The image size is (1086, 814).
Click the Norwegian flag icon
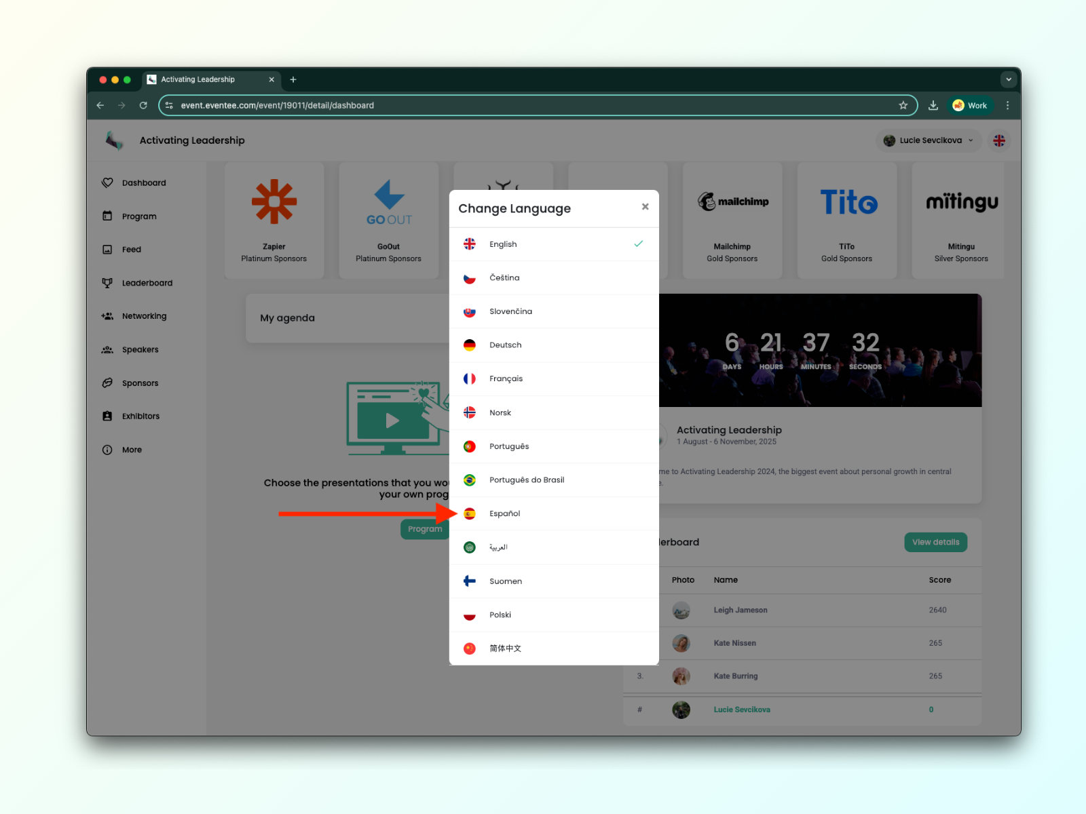[470, 412]
